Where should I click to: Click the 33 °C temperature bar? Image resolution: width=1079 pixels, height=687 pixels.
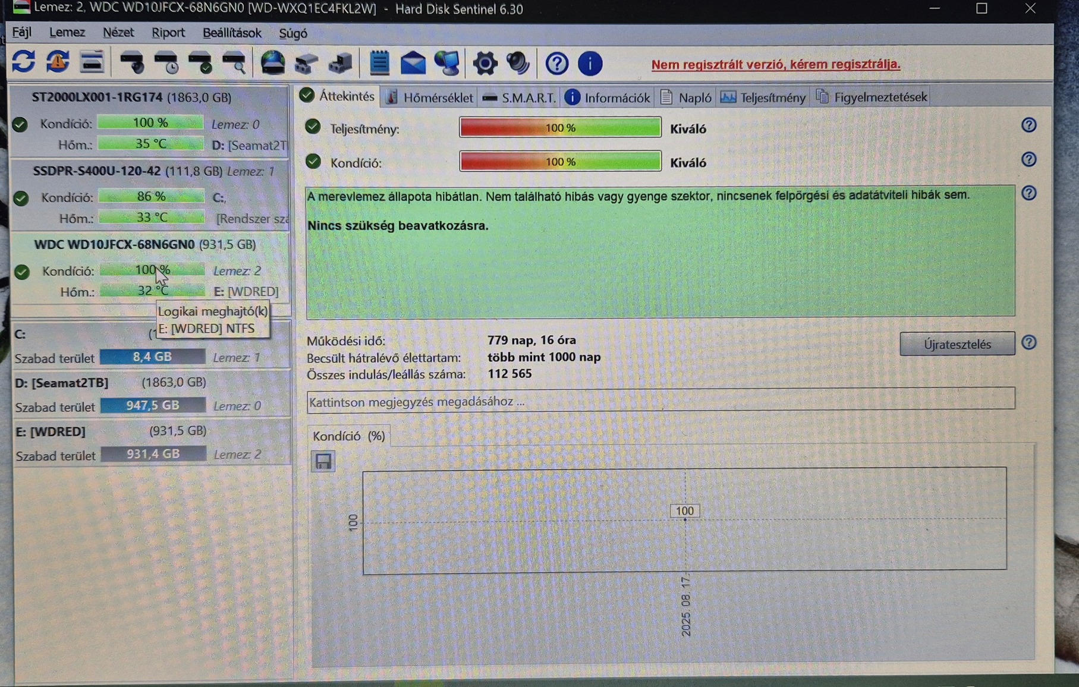pyautogui.click(x=152, y=218)
